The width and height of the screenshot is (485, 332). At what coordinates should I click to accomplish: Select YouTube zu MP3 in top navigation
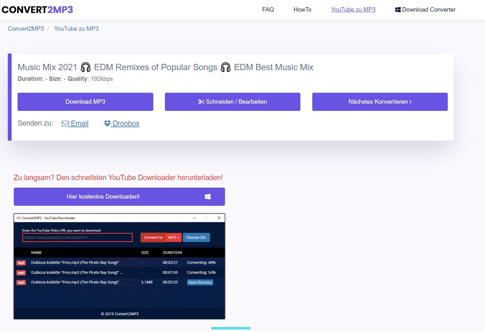click(x=353, y=10)
